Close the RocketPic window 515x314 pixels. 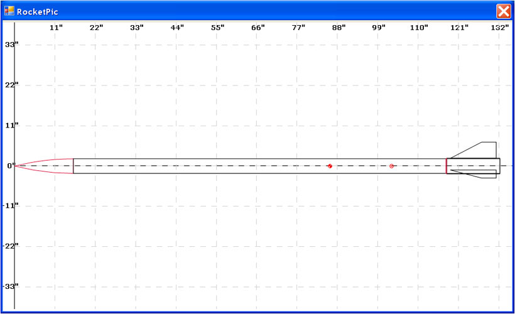(x=504, y=11)
